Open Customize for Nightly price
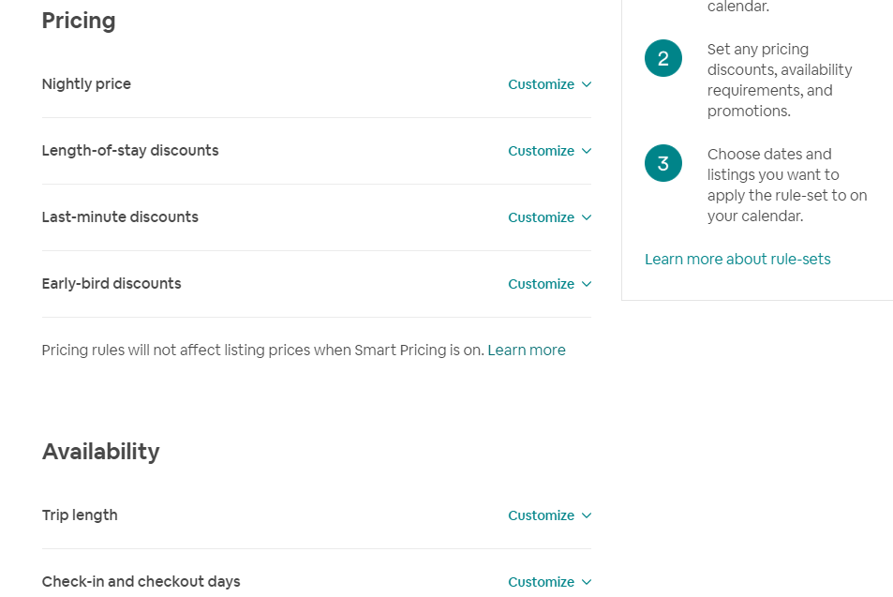 [x=541, y=84]
